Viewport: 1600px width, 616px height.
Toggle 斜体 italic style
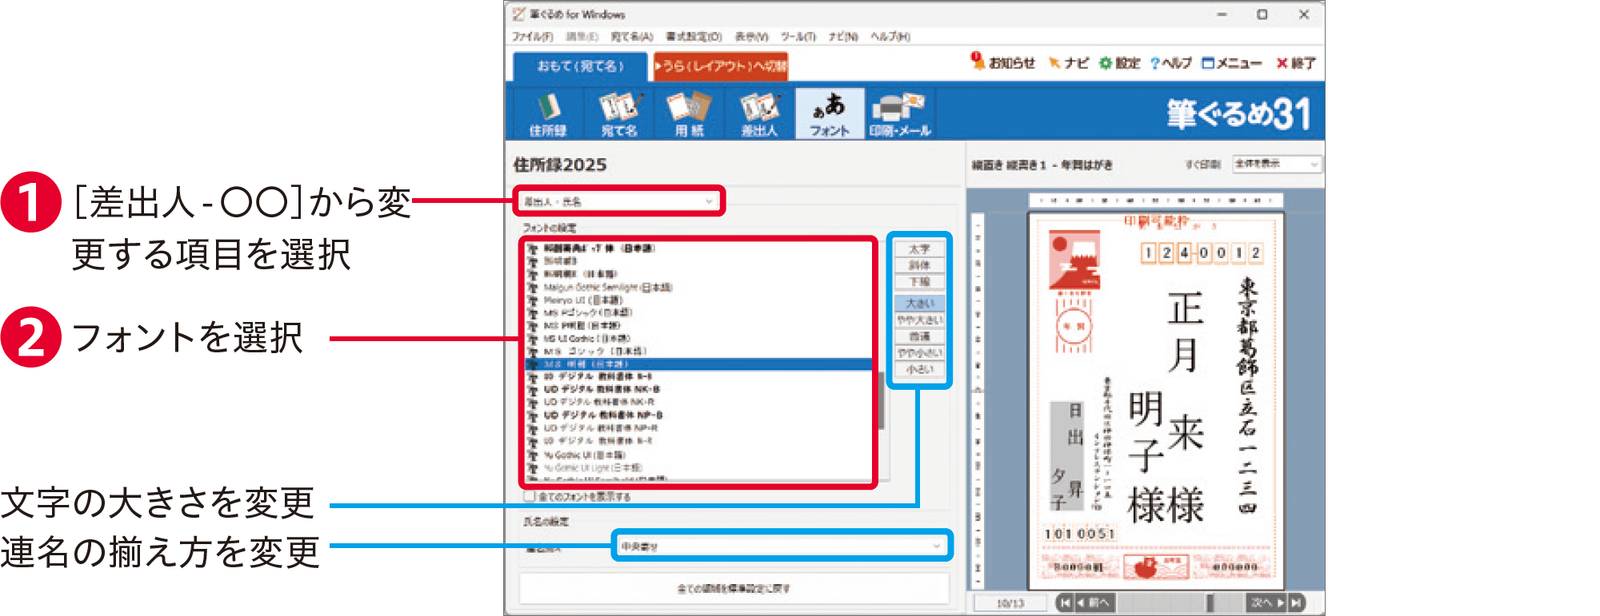pos(919,265)
